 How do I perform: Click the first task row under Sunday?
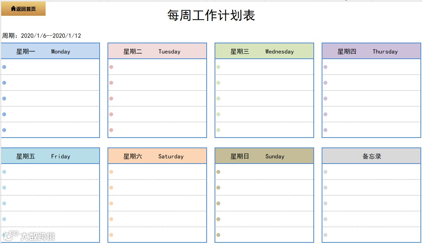point(264,172)
